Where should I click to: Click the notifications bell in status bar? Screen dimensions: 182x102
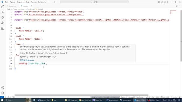[x=180, y=97]
